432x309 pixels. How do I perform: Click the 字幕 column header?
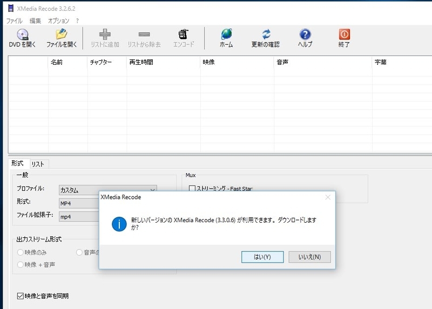coord(402,62)
